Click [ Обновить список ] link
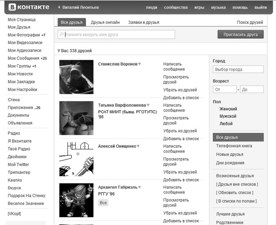 (235, 193)
